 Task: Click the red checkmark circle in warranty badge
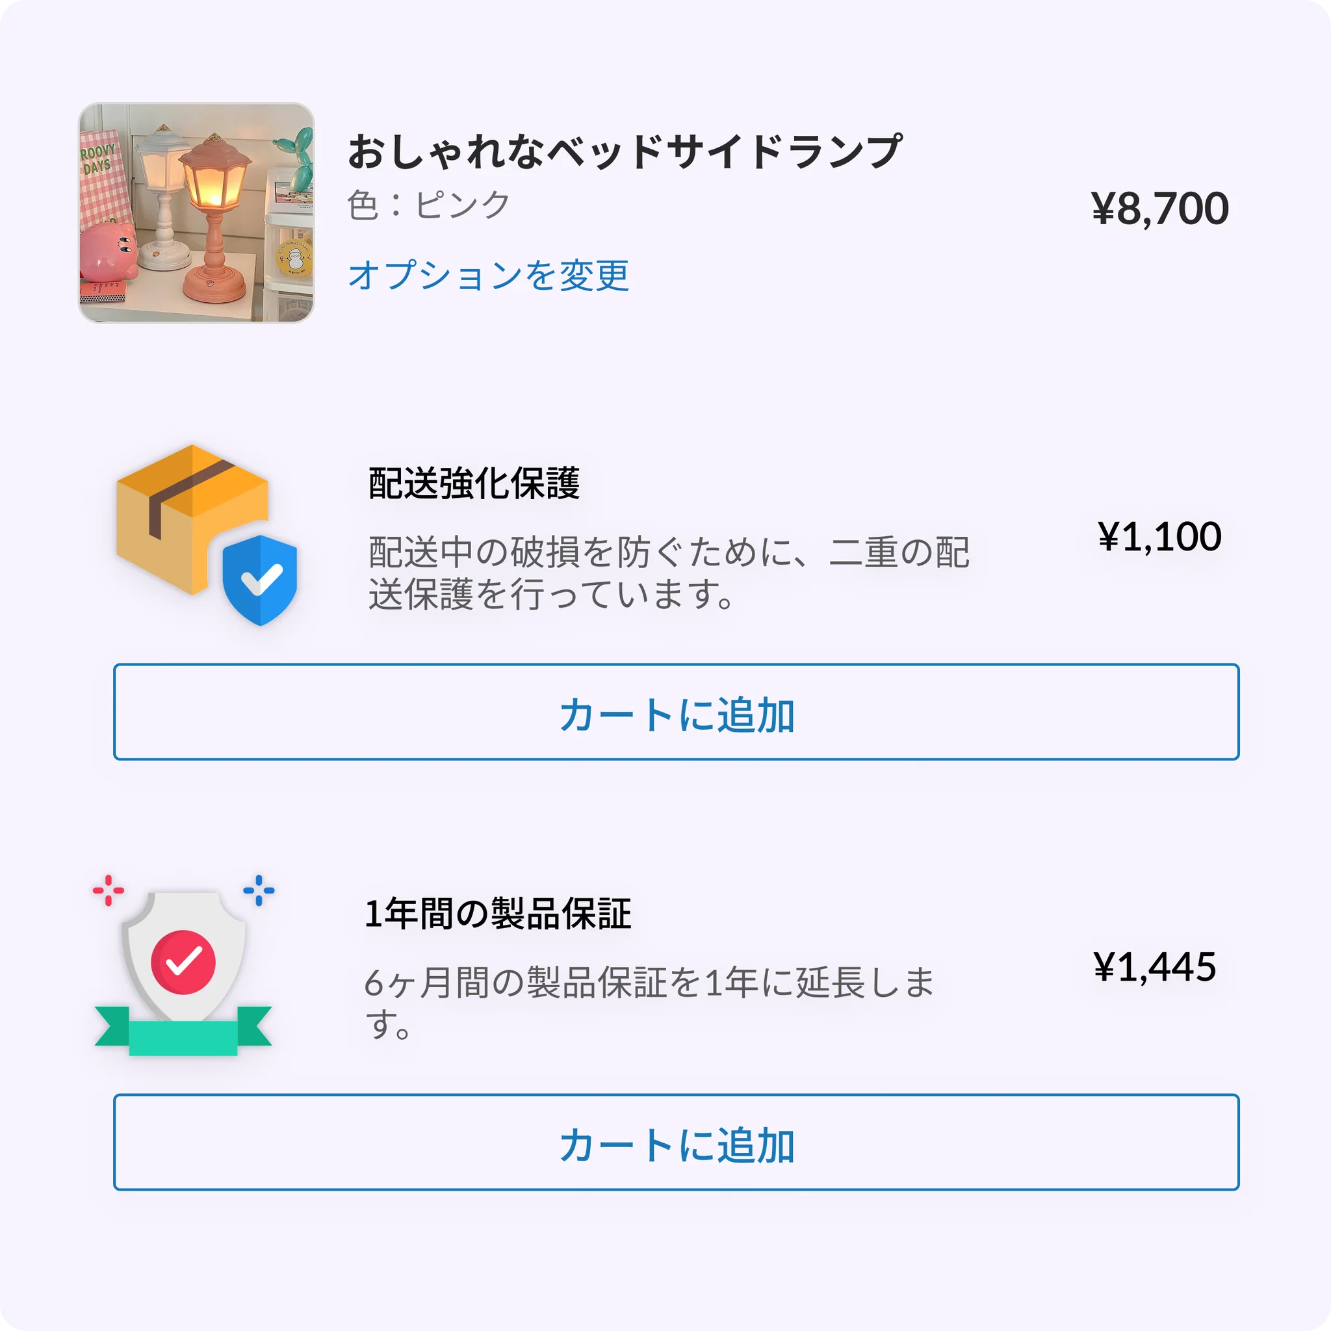pos(183,962)
